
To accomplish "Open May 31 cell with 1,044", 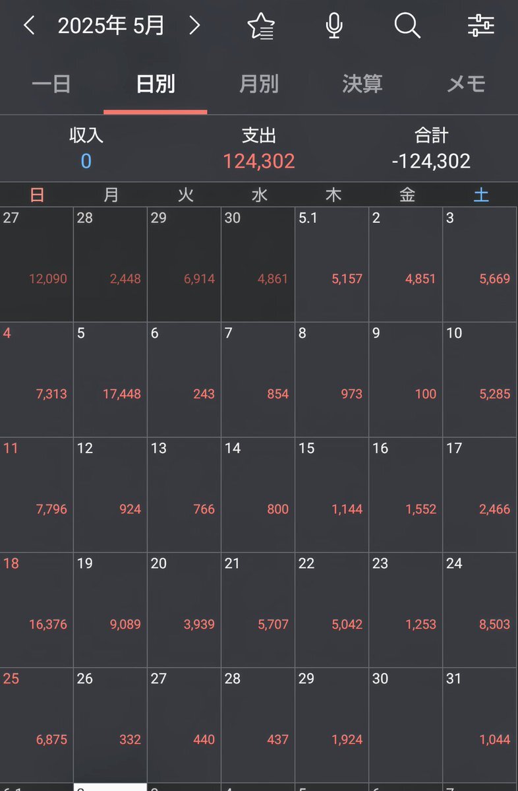I will click(x=480, y=725).
